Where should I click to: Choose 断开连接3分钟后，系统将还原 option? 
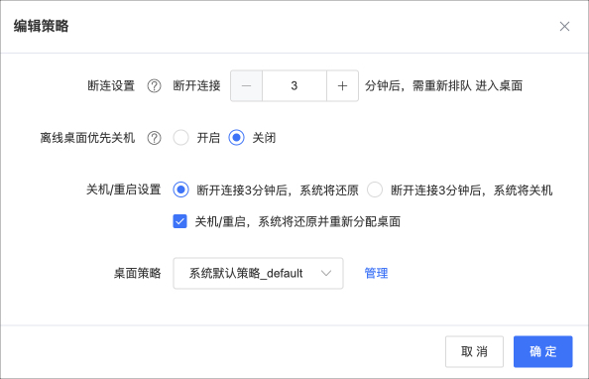180,189
